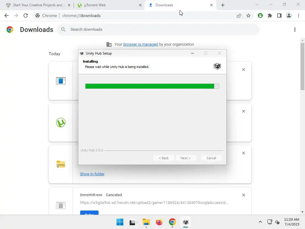Click the BonziKill hwcdn.net source URL
Viewport: 305px width, 229px height.
(x=154, y=203)
